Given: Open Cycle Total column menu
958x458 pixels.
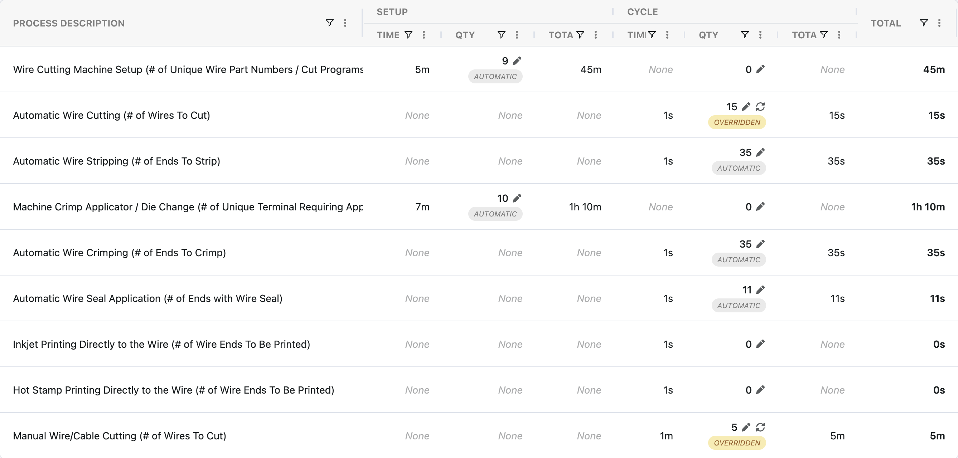Looking at the screenshot, I should [x=839, y=35].
